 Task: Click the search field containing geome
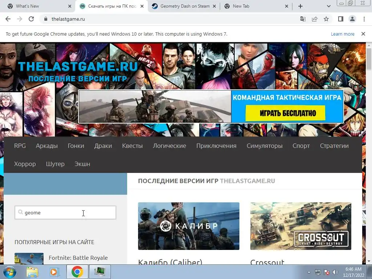[65, 213]
